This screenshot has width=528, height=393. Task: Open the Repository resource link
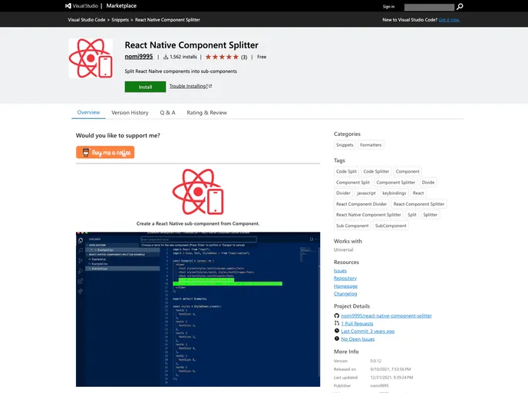(x=345, y=278)
